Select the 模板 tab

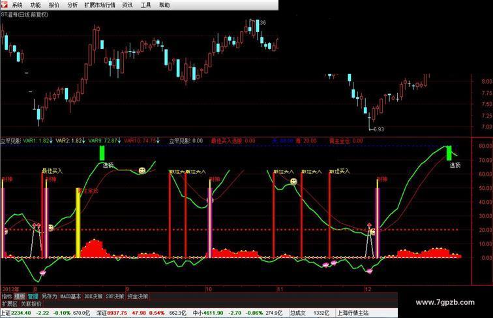pos(20,296)
